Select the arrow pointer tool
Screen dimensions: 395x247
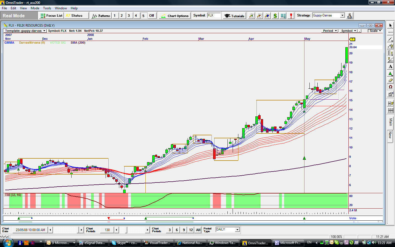[x=390, y=26]
